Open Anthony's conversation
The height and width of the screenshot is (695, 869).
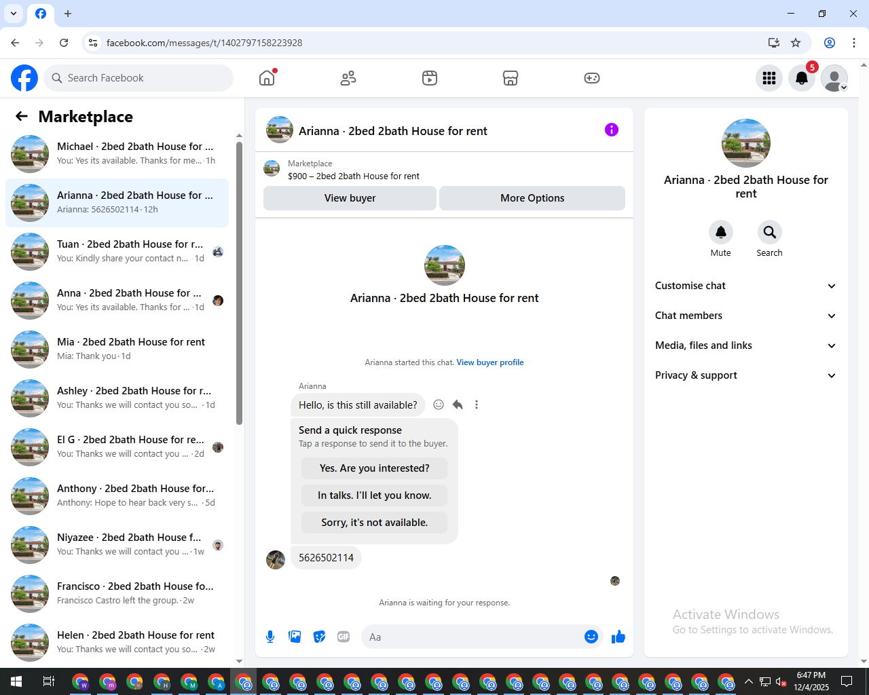pyautogui.click(x=117, y=496)
